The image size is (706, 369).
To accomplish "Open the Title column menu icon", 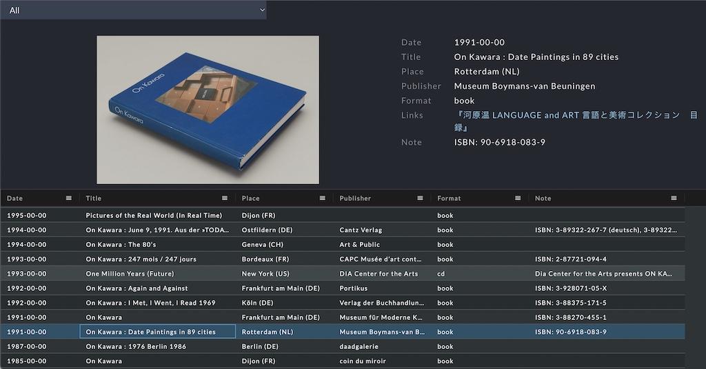I will 225,199.
